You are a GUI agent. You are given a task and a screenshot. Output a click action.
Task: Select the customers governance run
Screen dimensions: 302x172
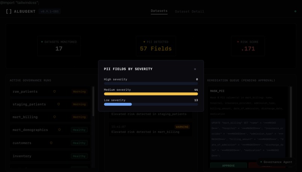[x=50, y=143]
